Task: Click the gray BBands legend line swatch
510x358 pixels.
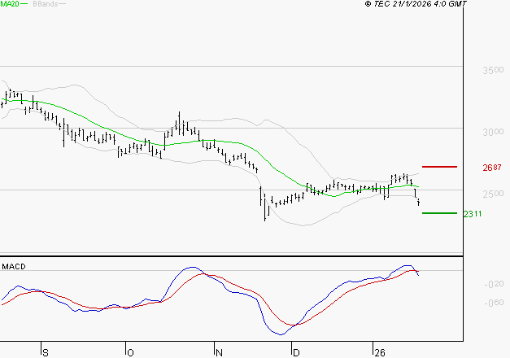Action: pyautogui.click(x=63, y=5)
